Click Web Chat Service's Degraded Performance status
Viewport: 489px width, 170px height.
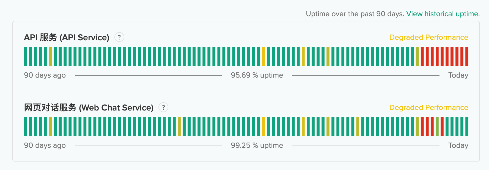[428, 107]
